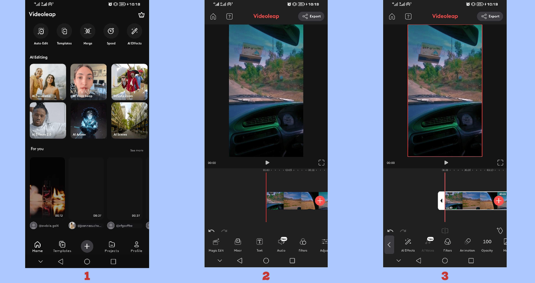Tap See more next to For you

(x=137, y=150)
